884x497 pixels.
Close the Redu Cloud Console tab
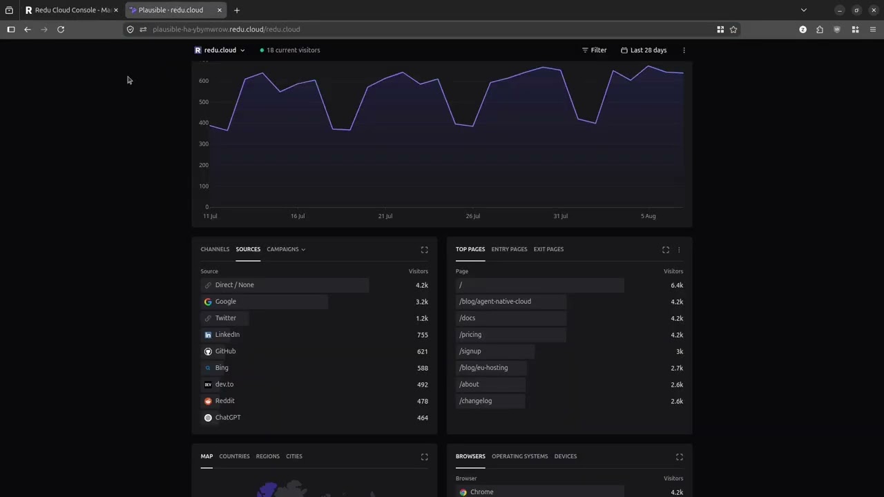(116, 10)
